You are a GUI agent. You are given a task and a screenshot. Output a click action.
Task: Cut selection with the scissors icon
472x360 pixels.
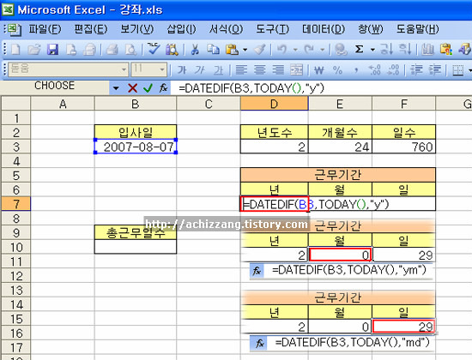[x=195, y=50]
